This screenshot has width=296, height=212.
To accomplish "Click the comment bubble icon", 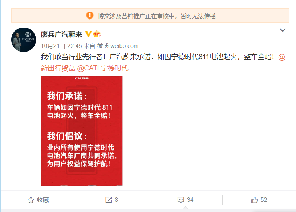I will coord(181,200).
